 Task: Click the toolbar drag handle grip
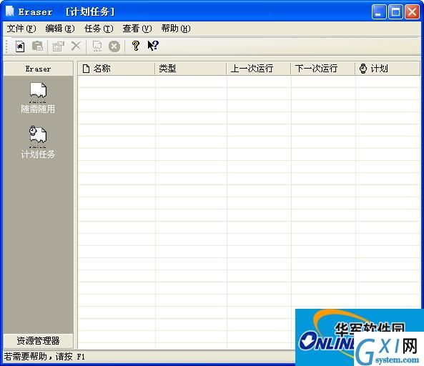6,46
